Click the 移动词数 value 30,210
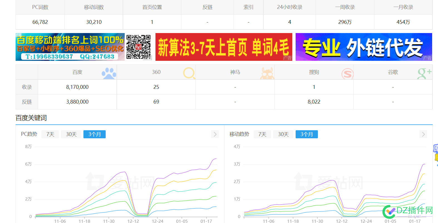 [x=94, y=22]
